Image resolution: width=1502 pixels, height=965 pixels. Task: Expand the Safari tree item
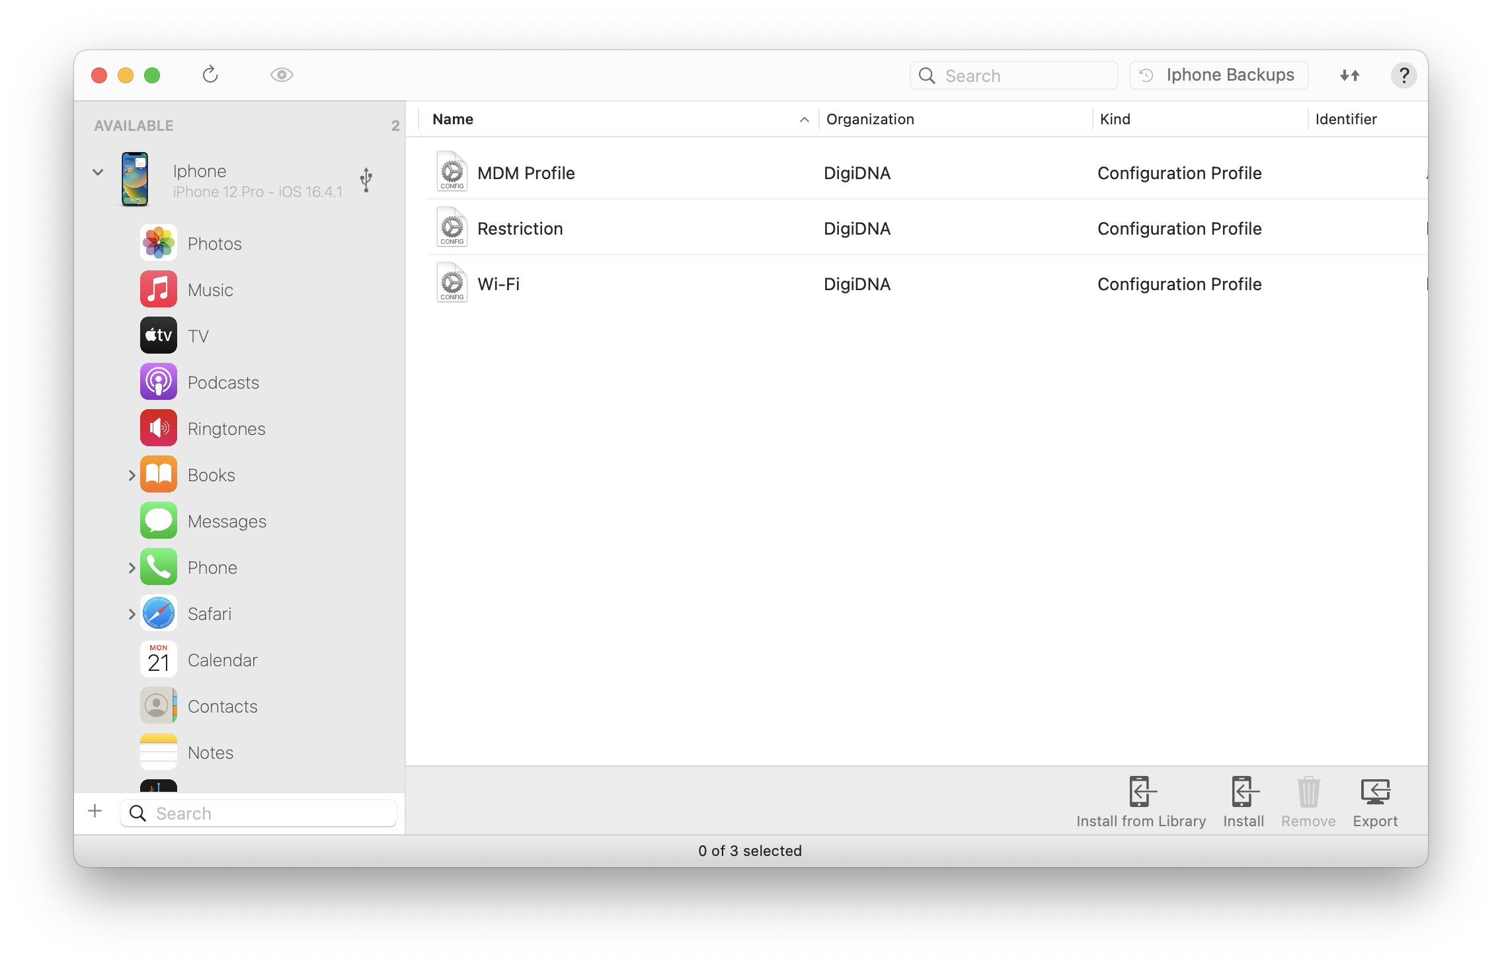click(132, 614)
